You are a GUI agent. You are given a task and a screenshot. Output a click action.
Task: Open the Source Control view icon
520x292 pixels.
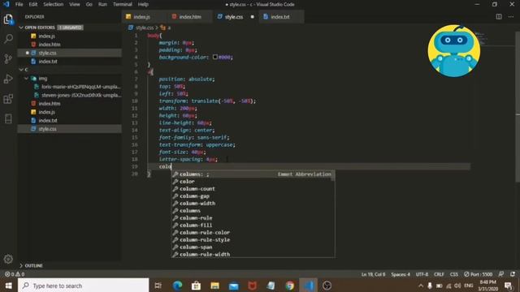click(8, 58)
